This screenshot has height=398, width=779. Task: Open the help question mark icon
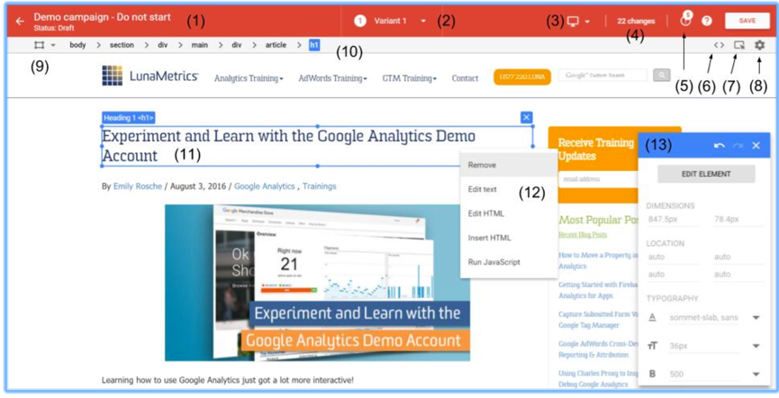tap(707, 21)
